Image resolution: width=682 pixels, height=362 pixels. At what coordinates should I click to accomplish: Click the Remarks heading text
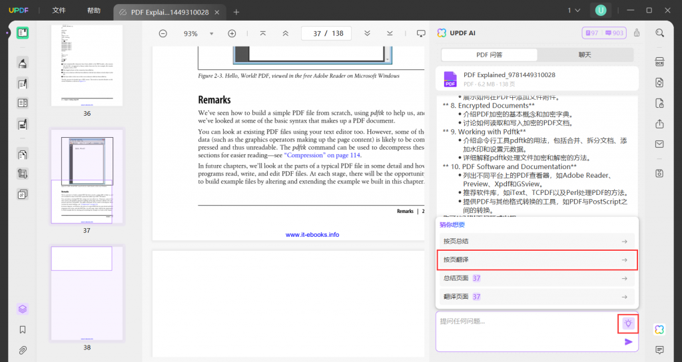(214, 100)
